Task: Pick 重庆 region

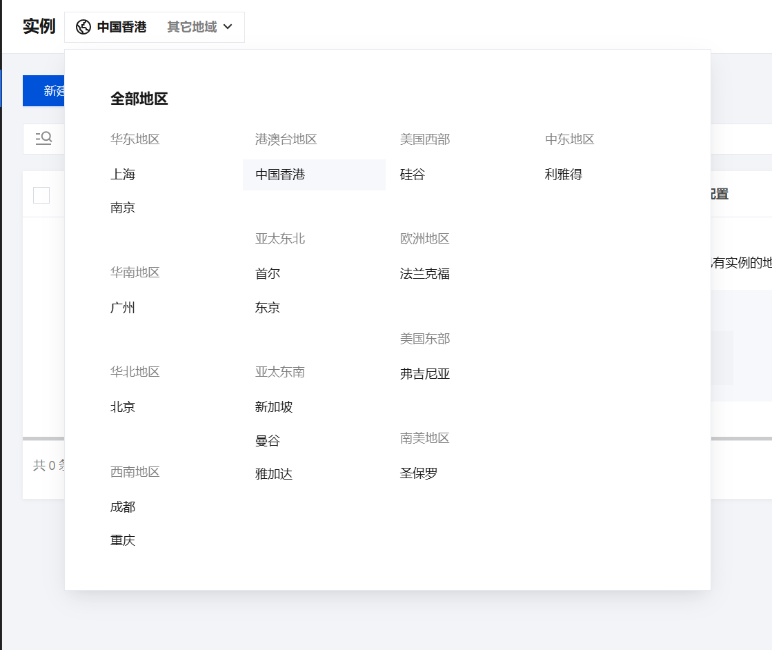Action: pyautogui.click(x=123, y=540)
